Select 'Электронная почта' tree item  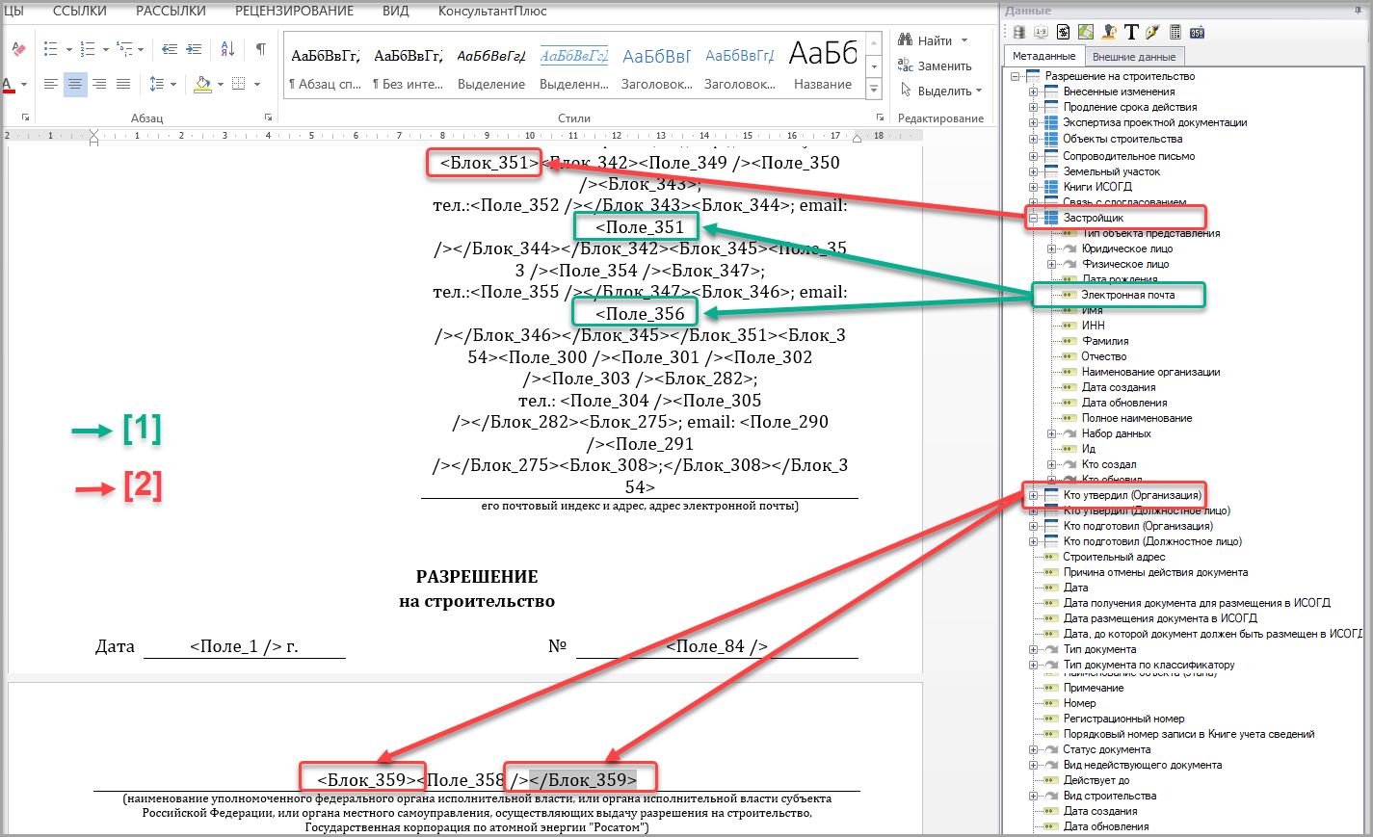coord(1127,295)
